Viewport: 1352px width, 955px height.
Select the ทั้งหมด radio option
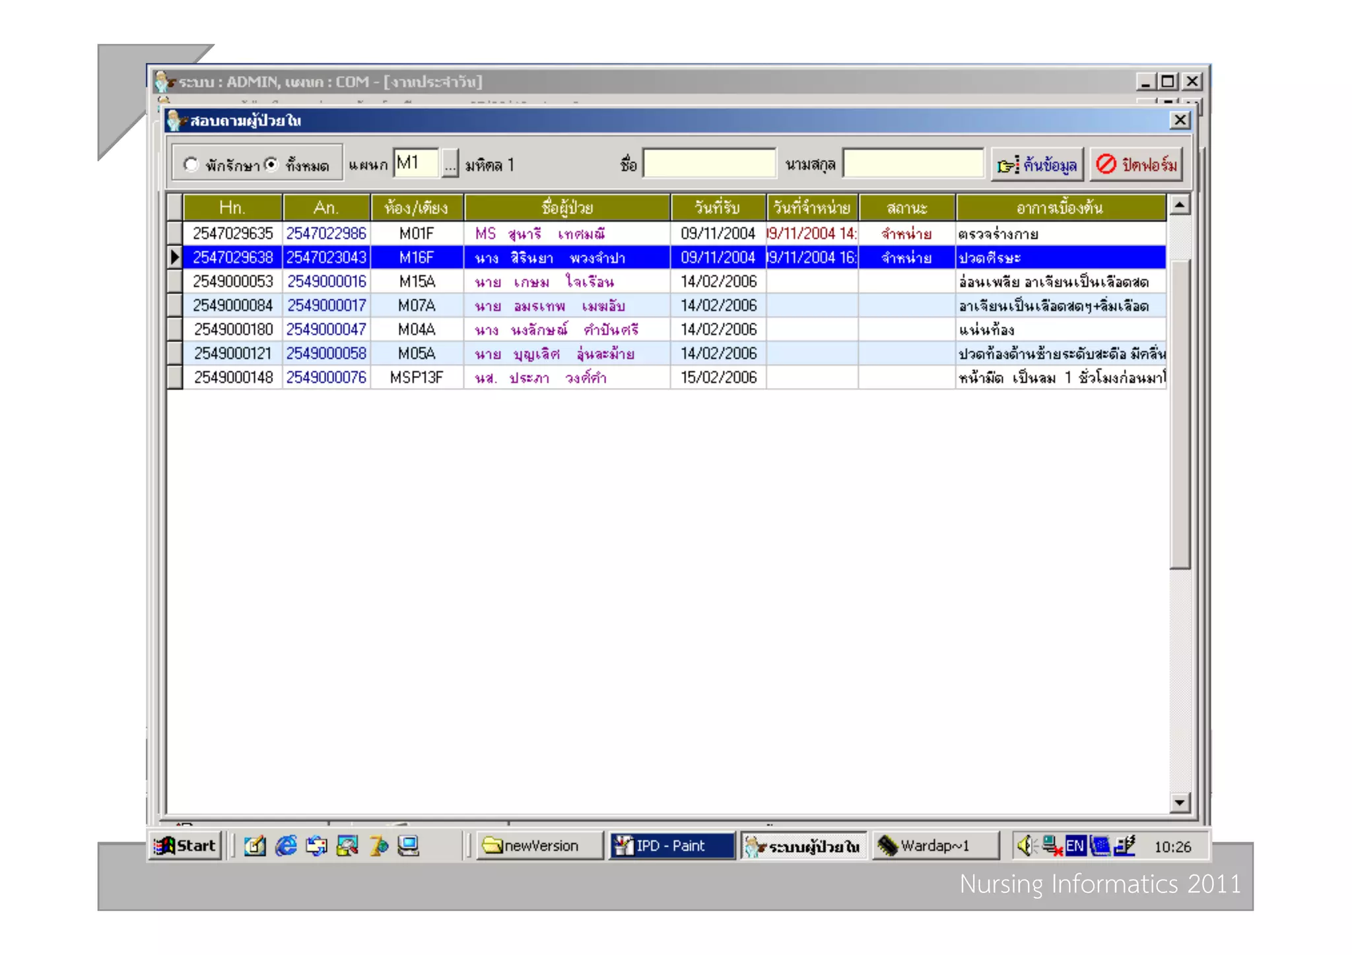pyautogui.click(x=271, y=164)
